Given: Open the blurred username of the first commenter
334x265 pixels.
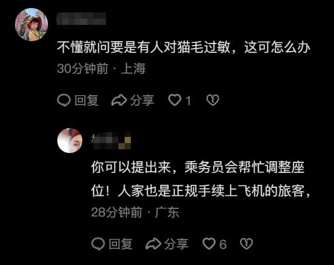Looking at the screenshot, I should [81, 19].
